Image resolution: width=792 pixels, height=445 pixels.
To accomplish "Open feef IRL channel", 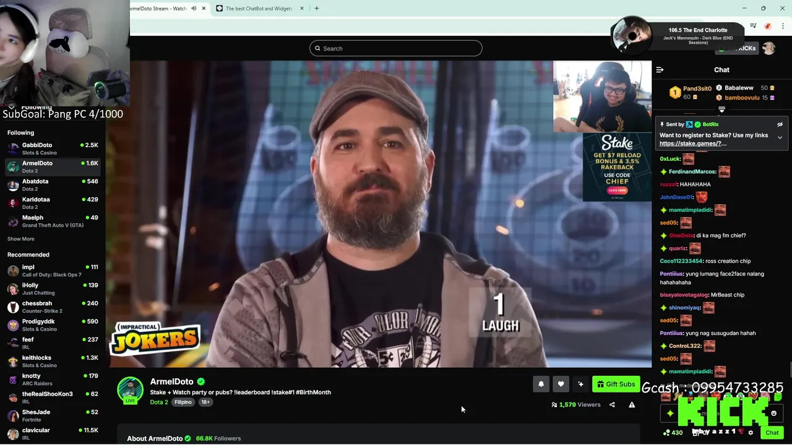I will click(x=53, y=343).
